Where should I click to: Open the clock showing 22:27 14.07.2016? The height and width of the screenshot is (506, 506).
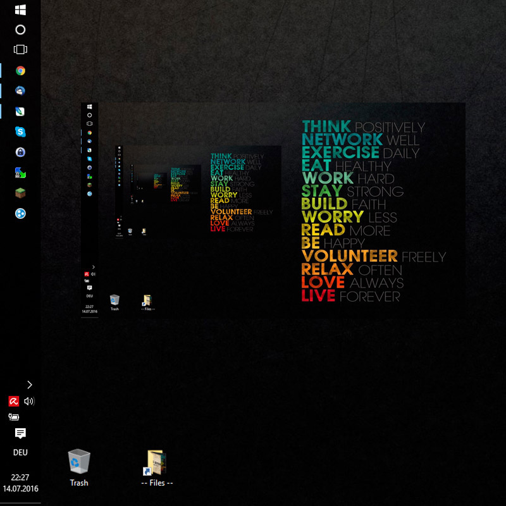point(20,483)
